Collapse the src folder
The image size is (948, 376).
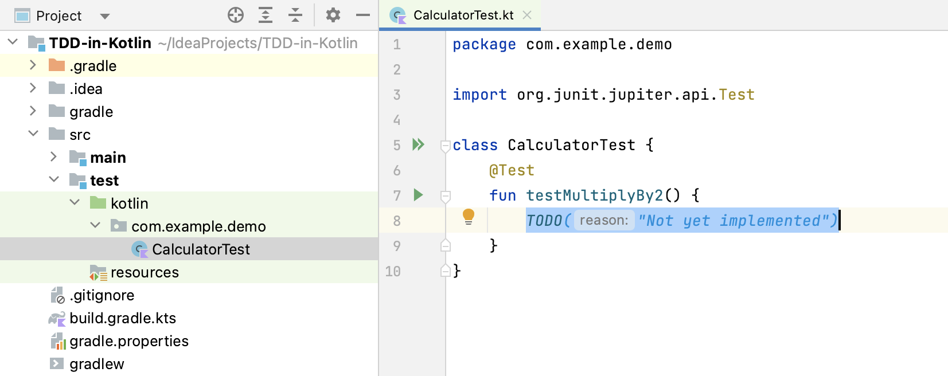coord(33,134)
